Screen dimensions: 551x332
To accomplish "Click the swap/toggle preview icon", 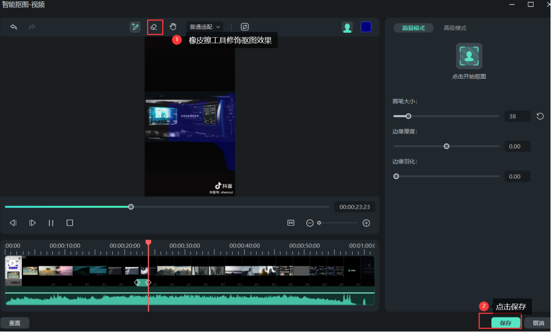I will pyautogui.click(x=244, y=27).
